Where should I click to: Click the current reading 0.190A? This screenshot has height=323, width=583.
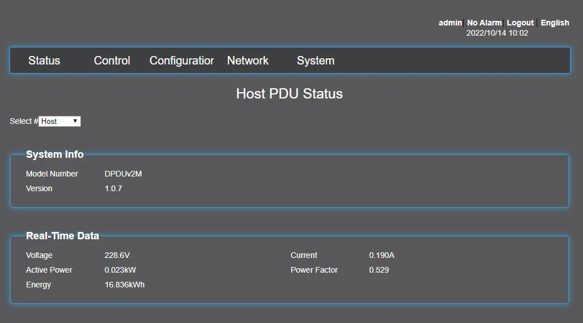click(x=382, y=255)
